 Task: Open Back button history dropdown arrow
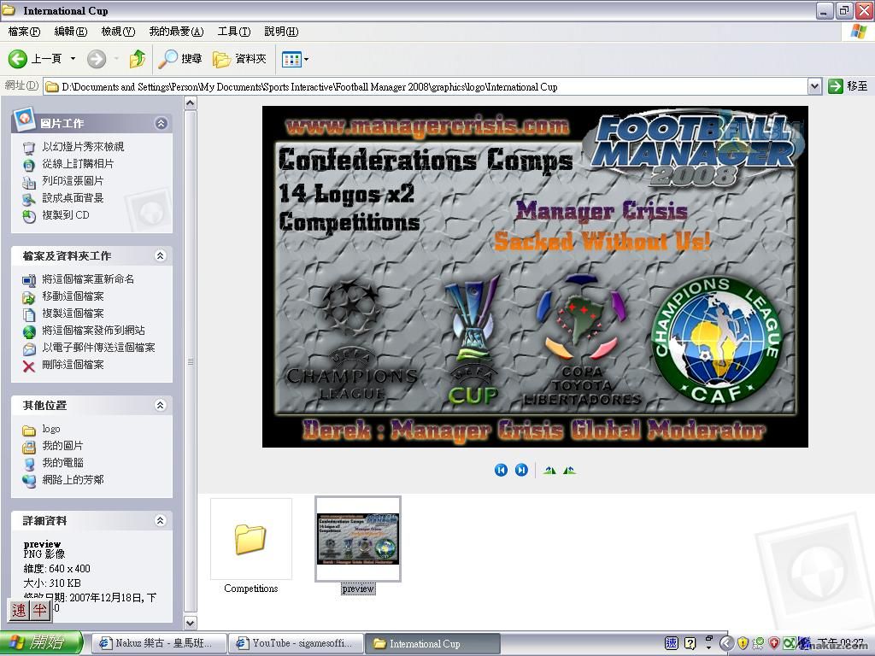[x=73, y=59]
